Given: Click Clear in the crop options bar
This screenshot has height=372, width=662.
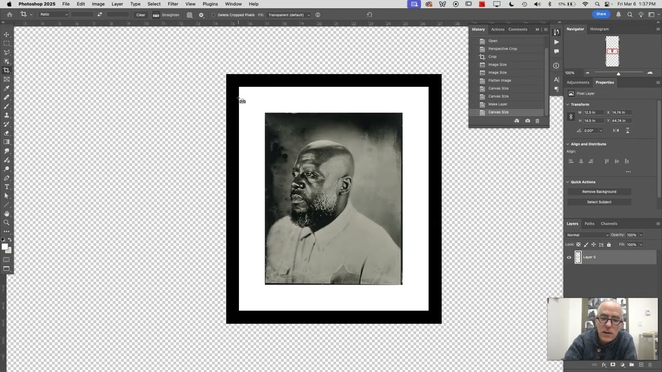Looking at the screenshot, I should (141, 15).
